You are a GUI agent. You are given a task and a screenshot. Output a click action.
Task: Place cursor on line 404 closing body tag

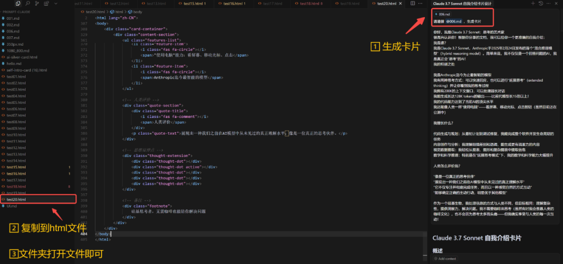click(103, 233)
